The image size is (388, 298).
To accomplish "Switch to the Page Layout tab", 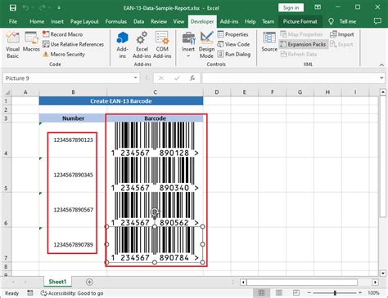I will pos(84,21).
